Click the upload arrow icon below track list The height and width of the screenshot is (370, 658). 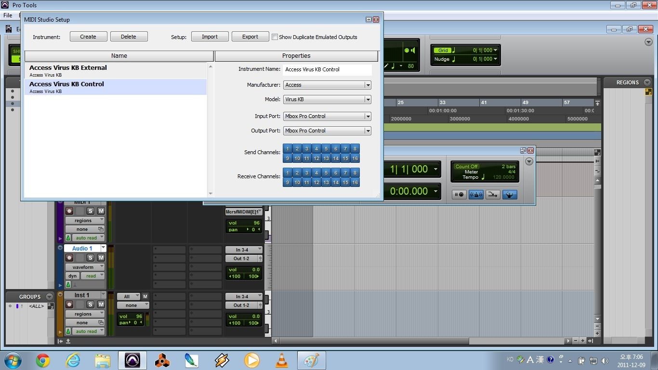point(68,341)
